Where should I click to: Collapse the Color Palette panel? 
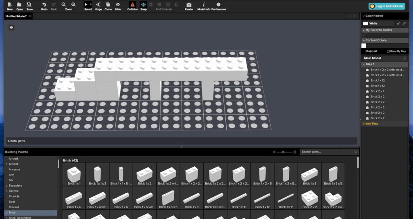(364, 16)
